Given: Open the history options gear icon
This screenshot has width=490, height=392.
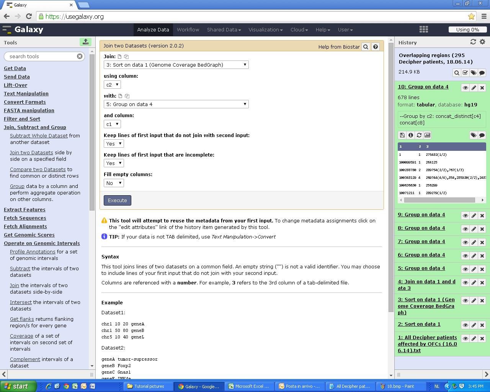Looking at the screenshot, I should coord(482,42).
